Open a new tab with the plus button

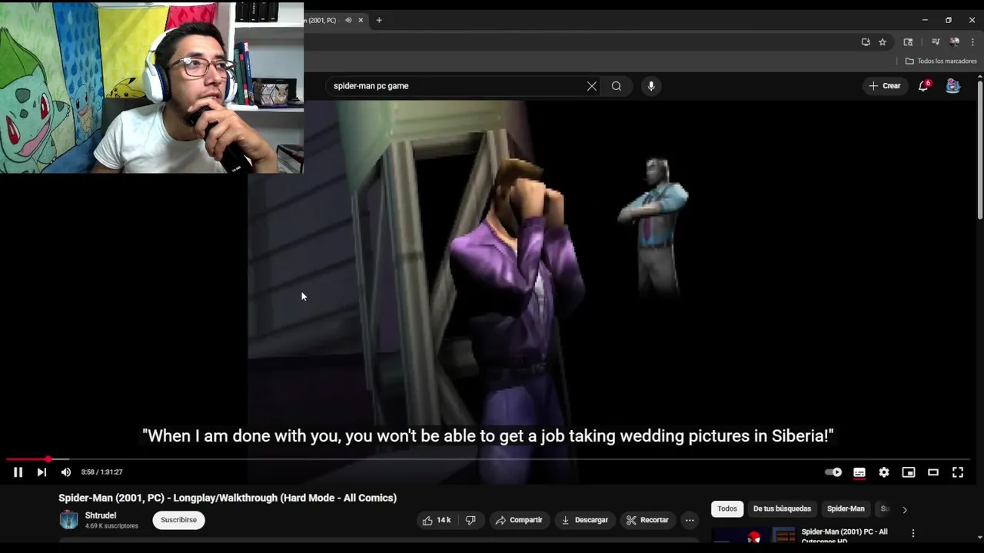point(379,20)
